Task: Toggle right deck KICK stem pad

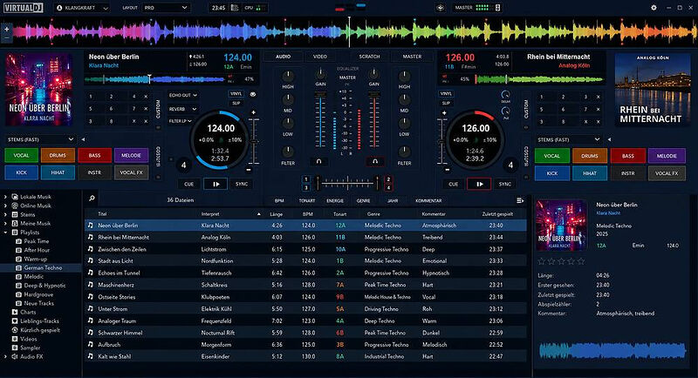Action: (552, 173)
